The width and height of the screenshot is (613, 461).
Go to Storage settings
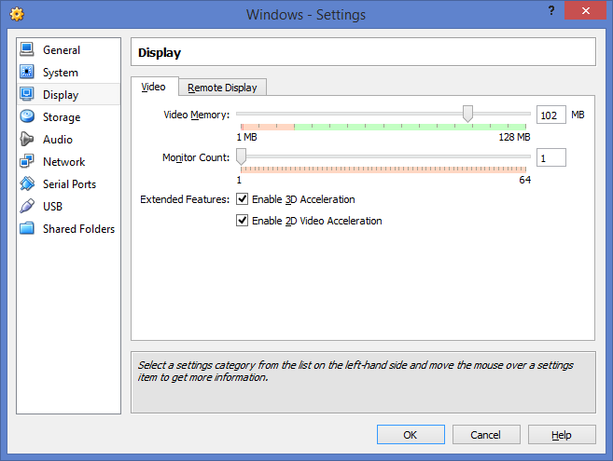tap(69, 116)
